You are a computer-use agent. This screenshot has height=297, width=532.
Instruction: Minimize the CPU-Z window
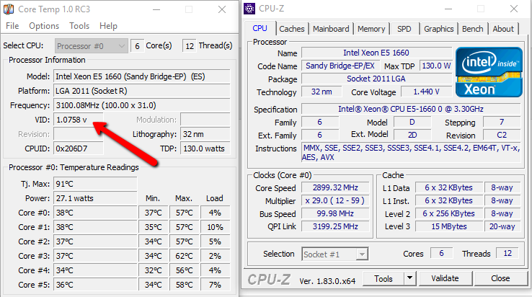(448, 9)
